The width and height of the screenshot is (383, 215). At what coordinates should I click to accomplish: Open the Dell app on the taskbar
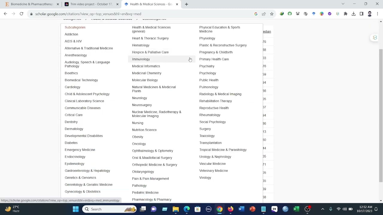[x=209, y=209]
